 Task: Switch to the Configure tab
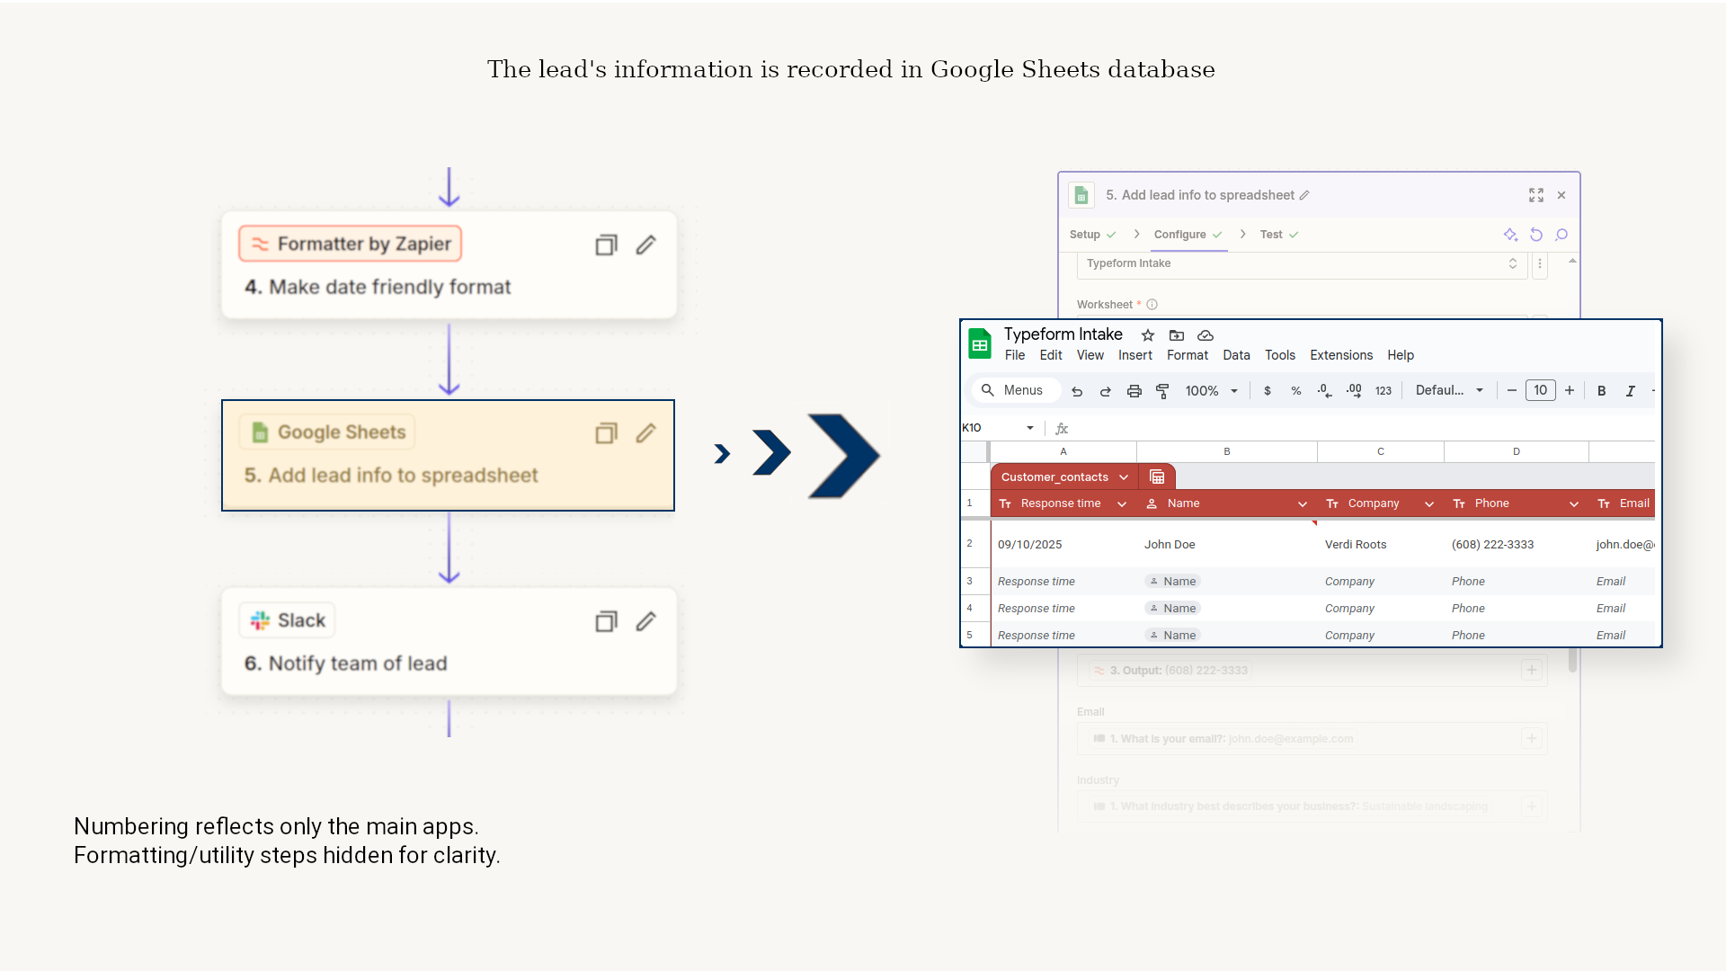pyautogui.click(x=1179, y=235)
